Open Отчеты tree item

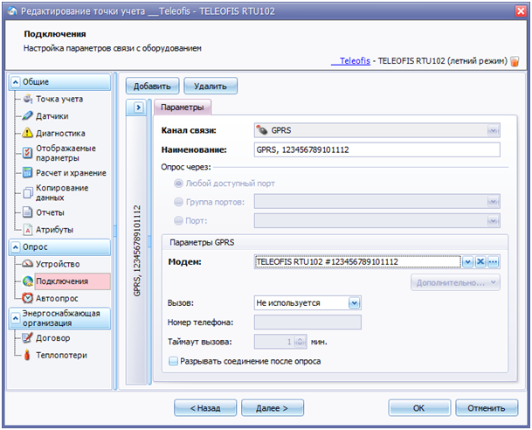[x=50, y=212]
